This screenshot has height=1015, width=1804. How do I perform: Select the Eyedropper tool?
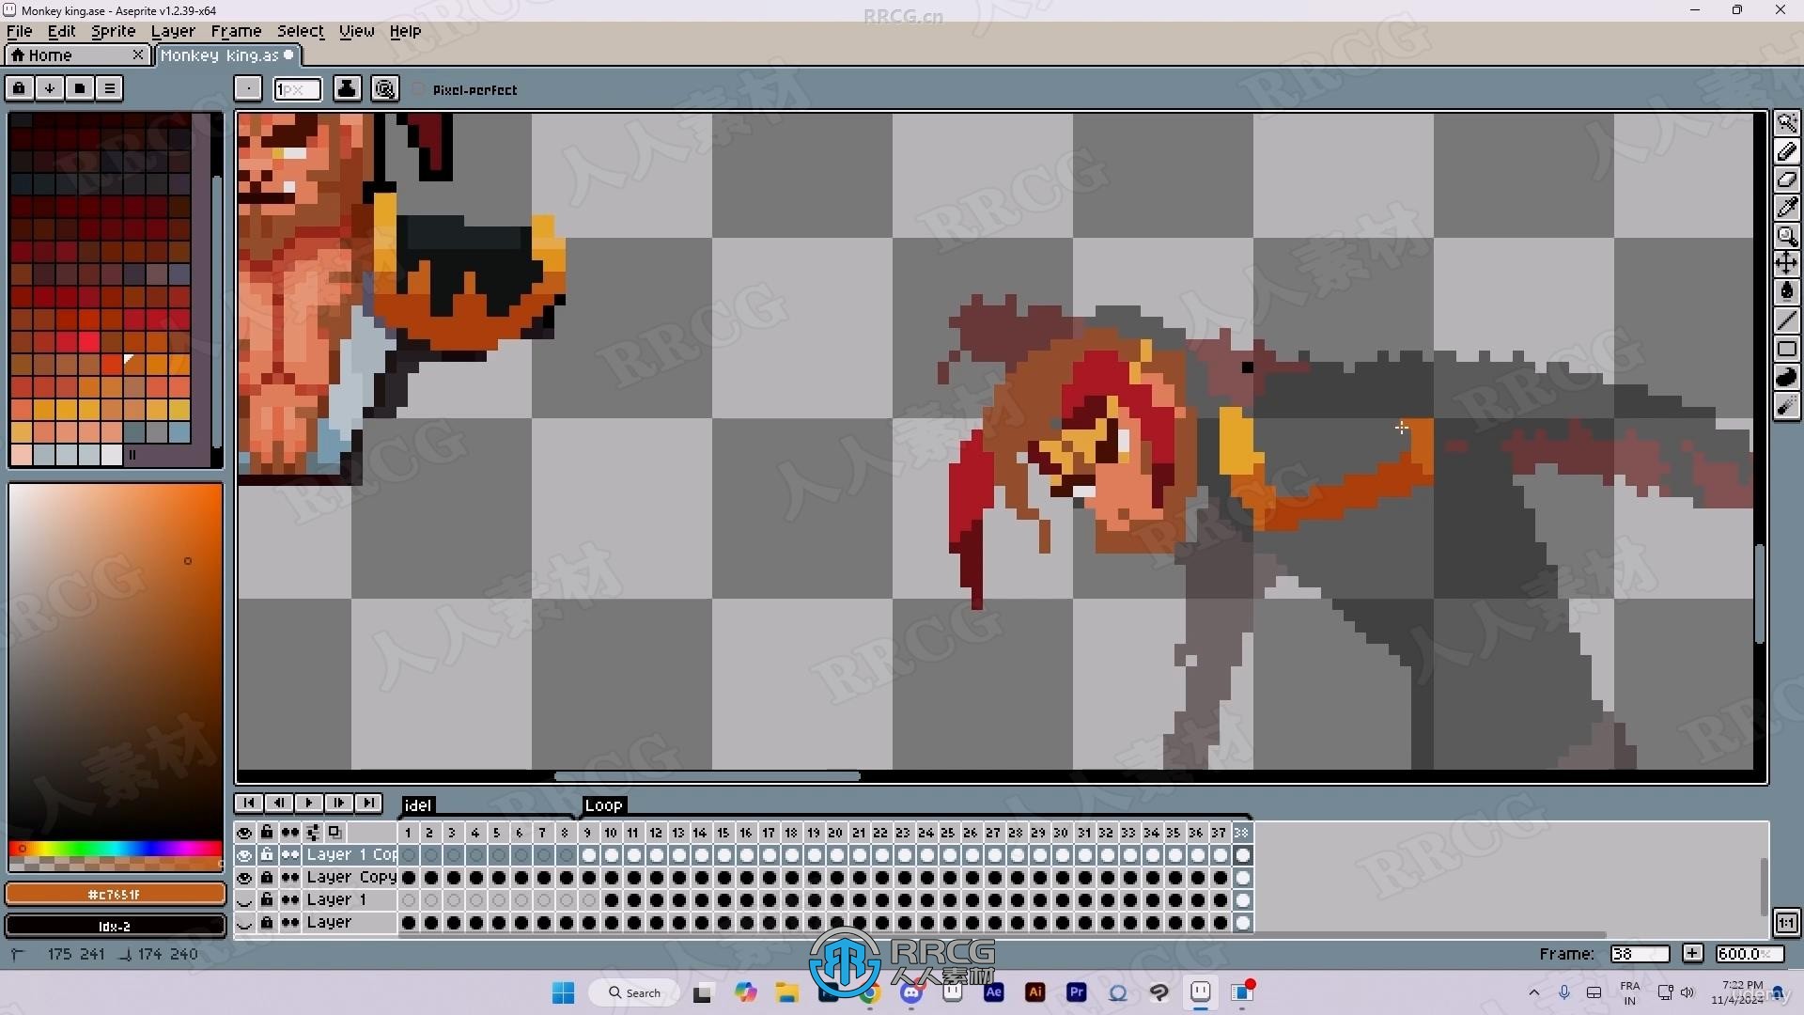coord(1787,208)
